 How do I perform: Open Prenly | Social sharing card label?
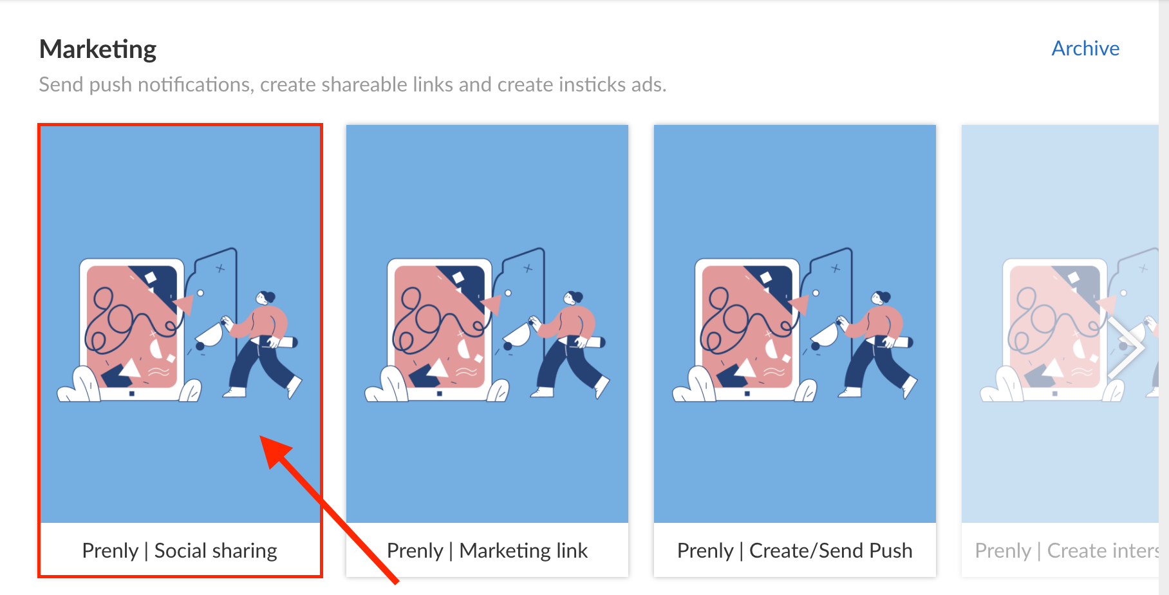click(180, 551)
